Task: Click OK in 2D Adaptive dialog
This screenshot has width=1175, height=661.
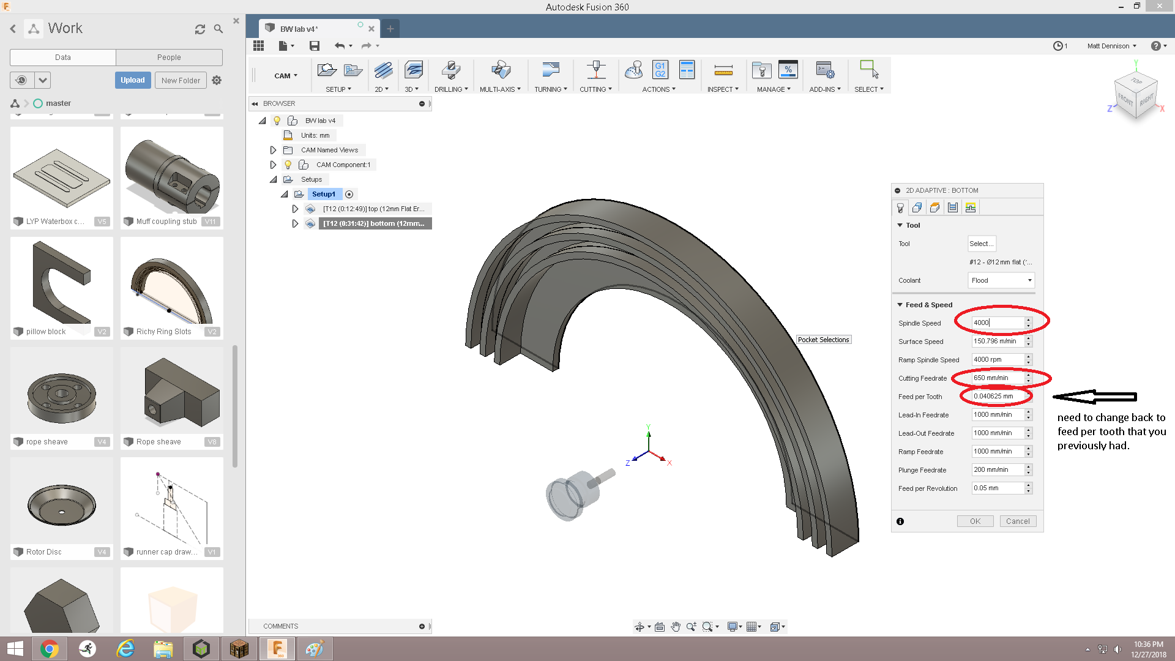Action: click(x=975, y=521)
